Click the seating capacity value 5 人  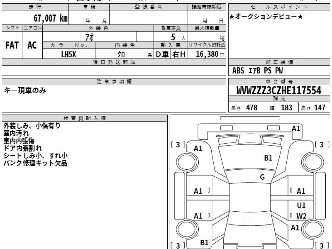[178, 37]
